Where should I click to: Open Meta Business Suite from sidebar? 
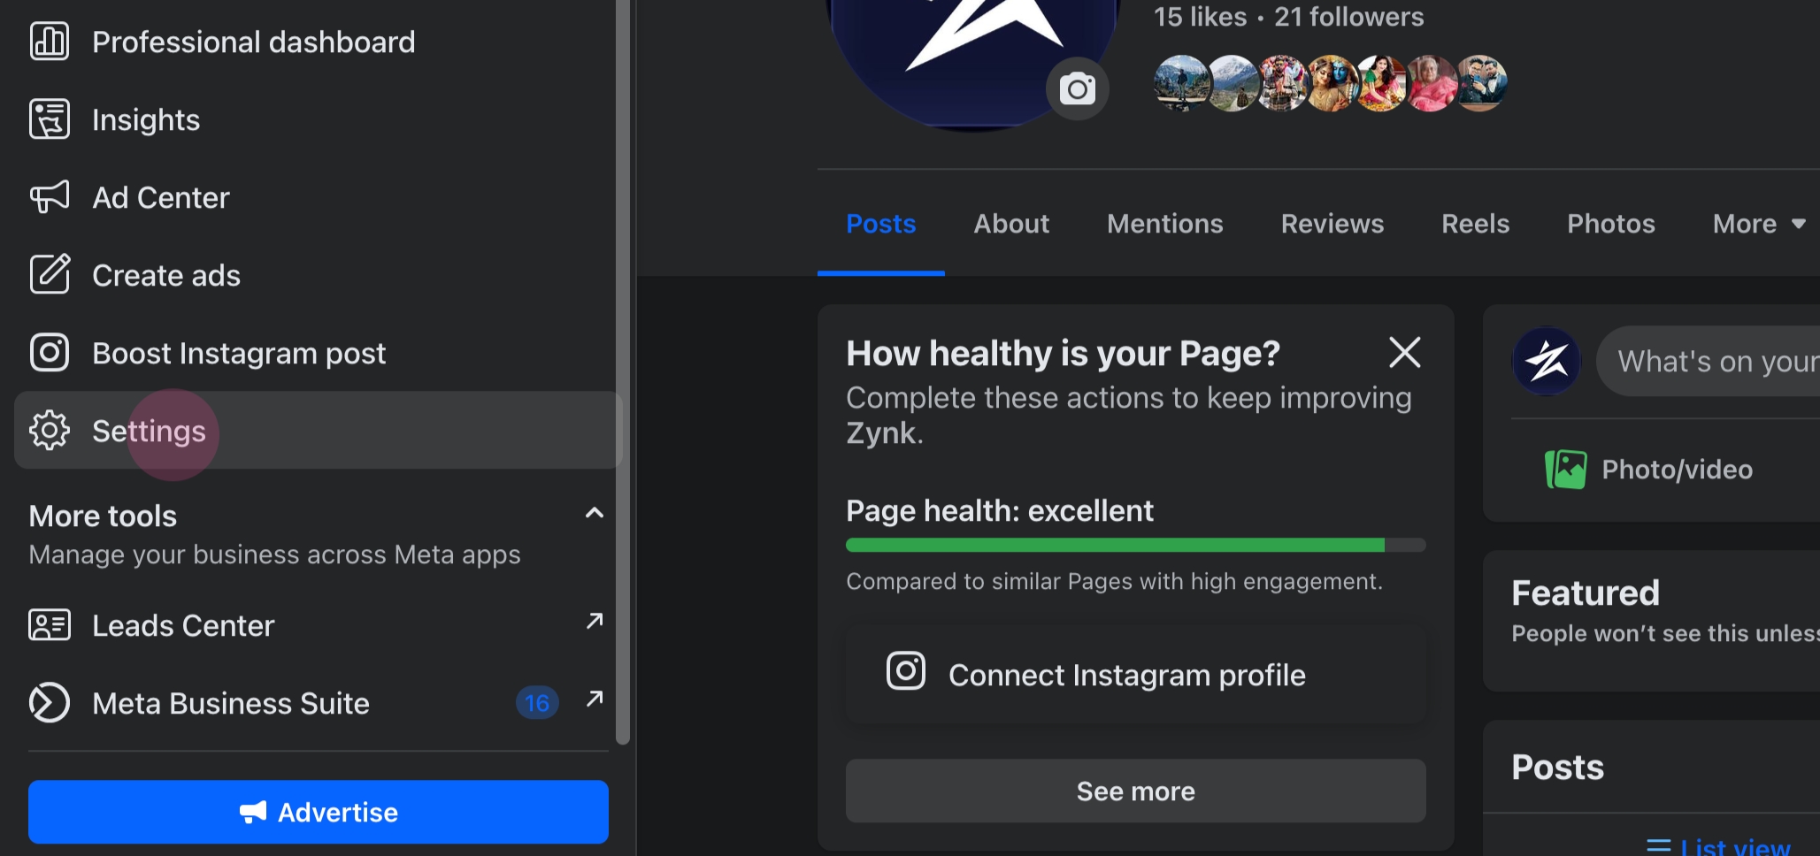click(x=230, y=703)
